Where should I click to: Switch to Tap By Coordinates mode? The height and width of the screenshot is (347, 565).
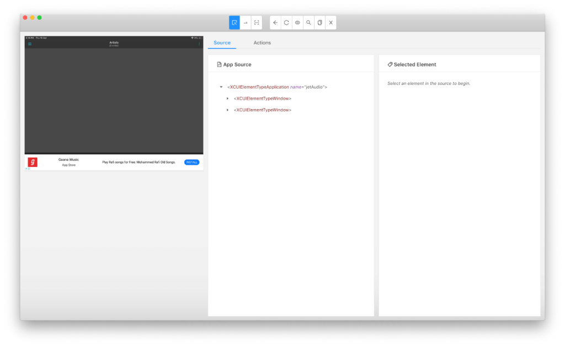[257, 23]
